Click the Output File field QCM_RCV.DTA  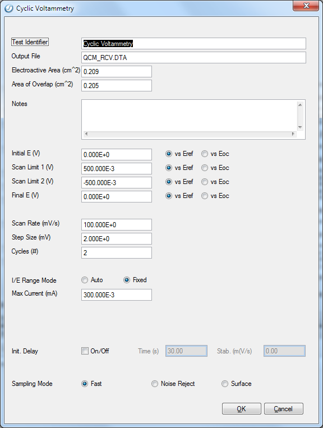point(193,58)
